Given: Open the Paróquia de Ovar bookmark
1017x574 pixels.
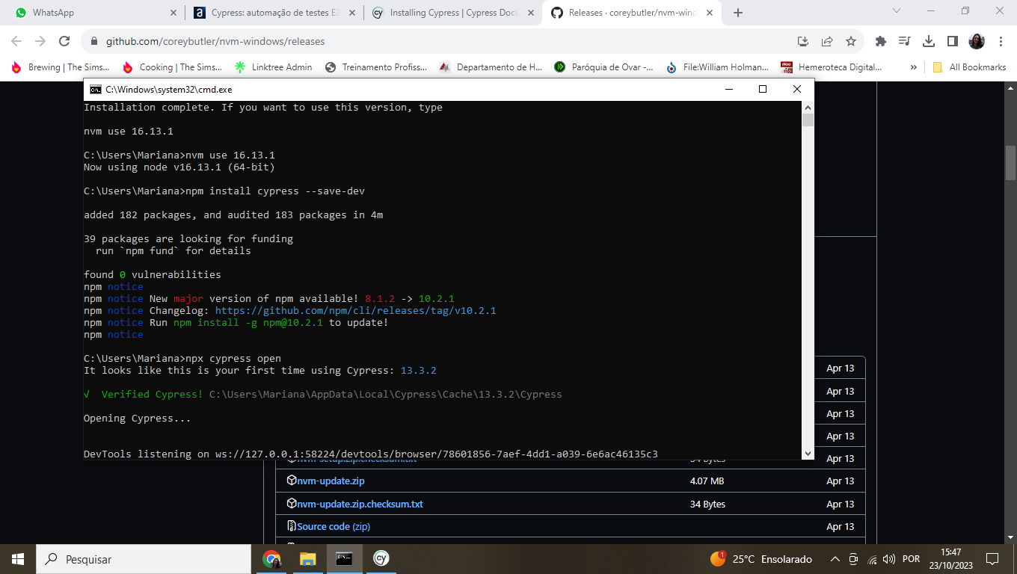Looking at the screenshot, I should [604, 67].
